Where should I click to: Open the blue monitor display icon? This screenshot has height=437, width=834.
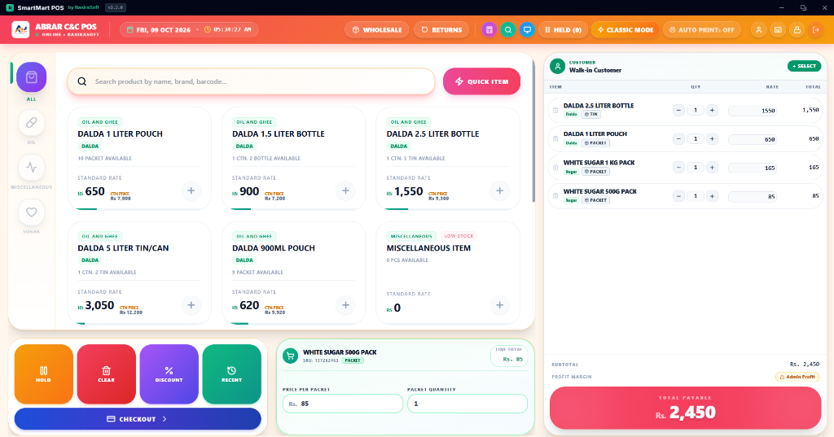[527, 30]
